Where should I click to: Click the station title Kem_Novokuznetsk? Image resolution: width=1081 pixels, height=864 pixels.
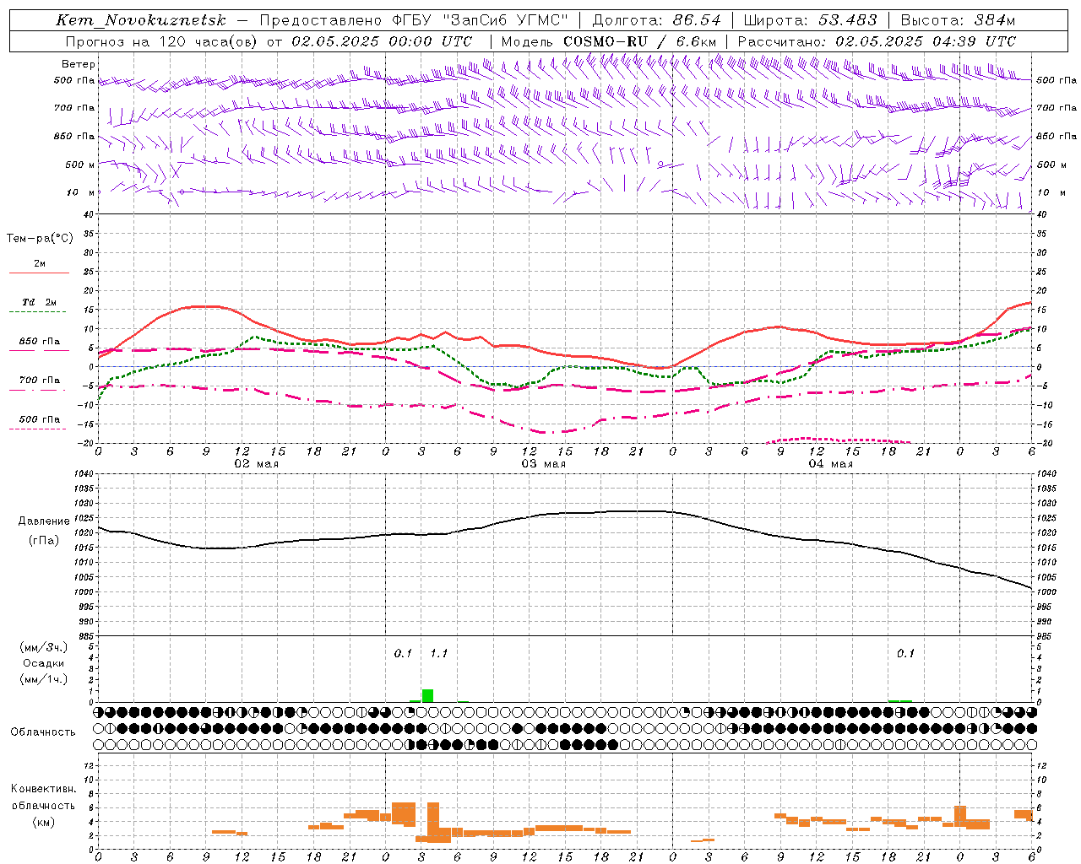click(141, 20)
